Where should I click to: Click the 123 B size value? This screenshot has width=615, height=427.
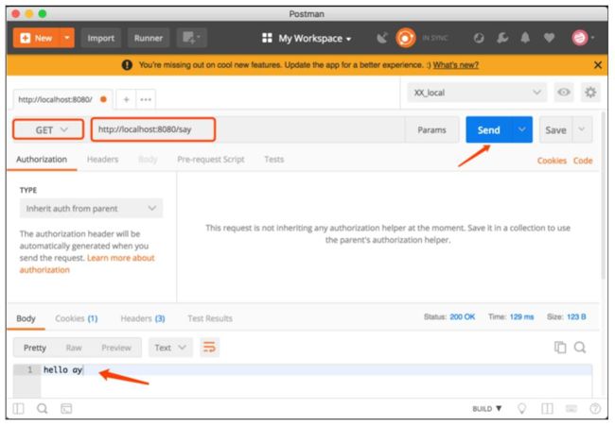(576, 316)
